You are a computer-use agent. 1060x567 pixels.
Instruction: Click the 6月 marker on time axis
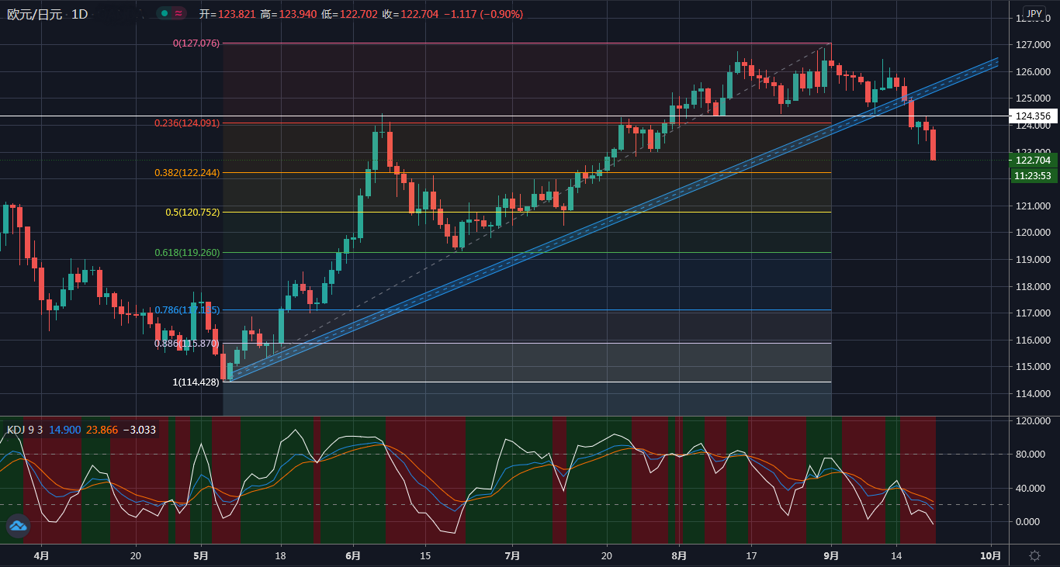click(x=353, y=555)
